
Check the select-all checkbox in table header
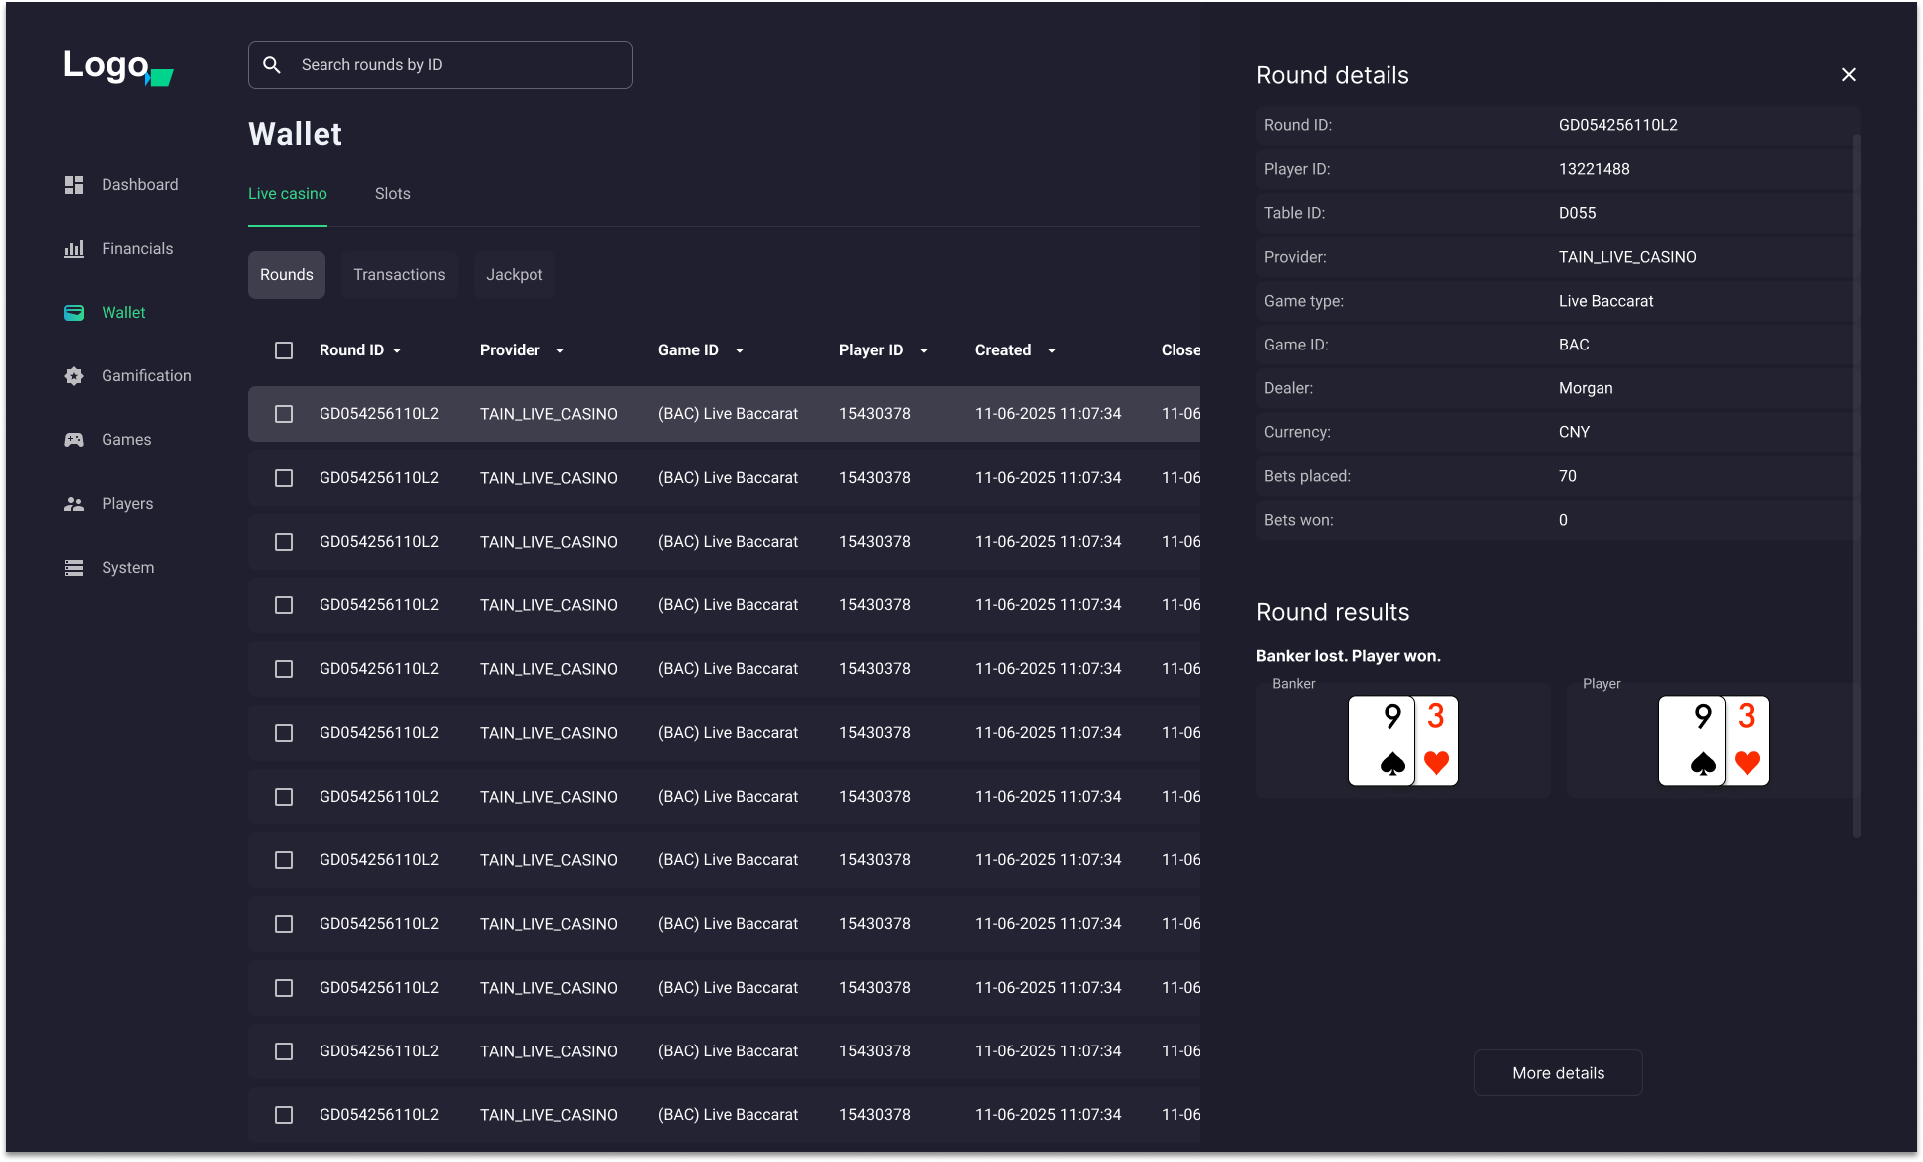[x=283, y=349]
